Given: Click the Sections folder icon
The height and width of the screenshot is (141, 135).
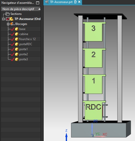Looking at the screenshot, I should [x=8, y=14].
